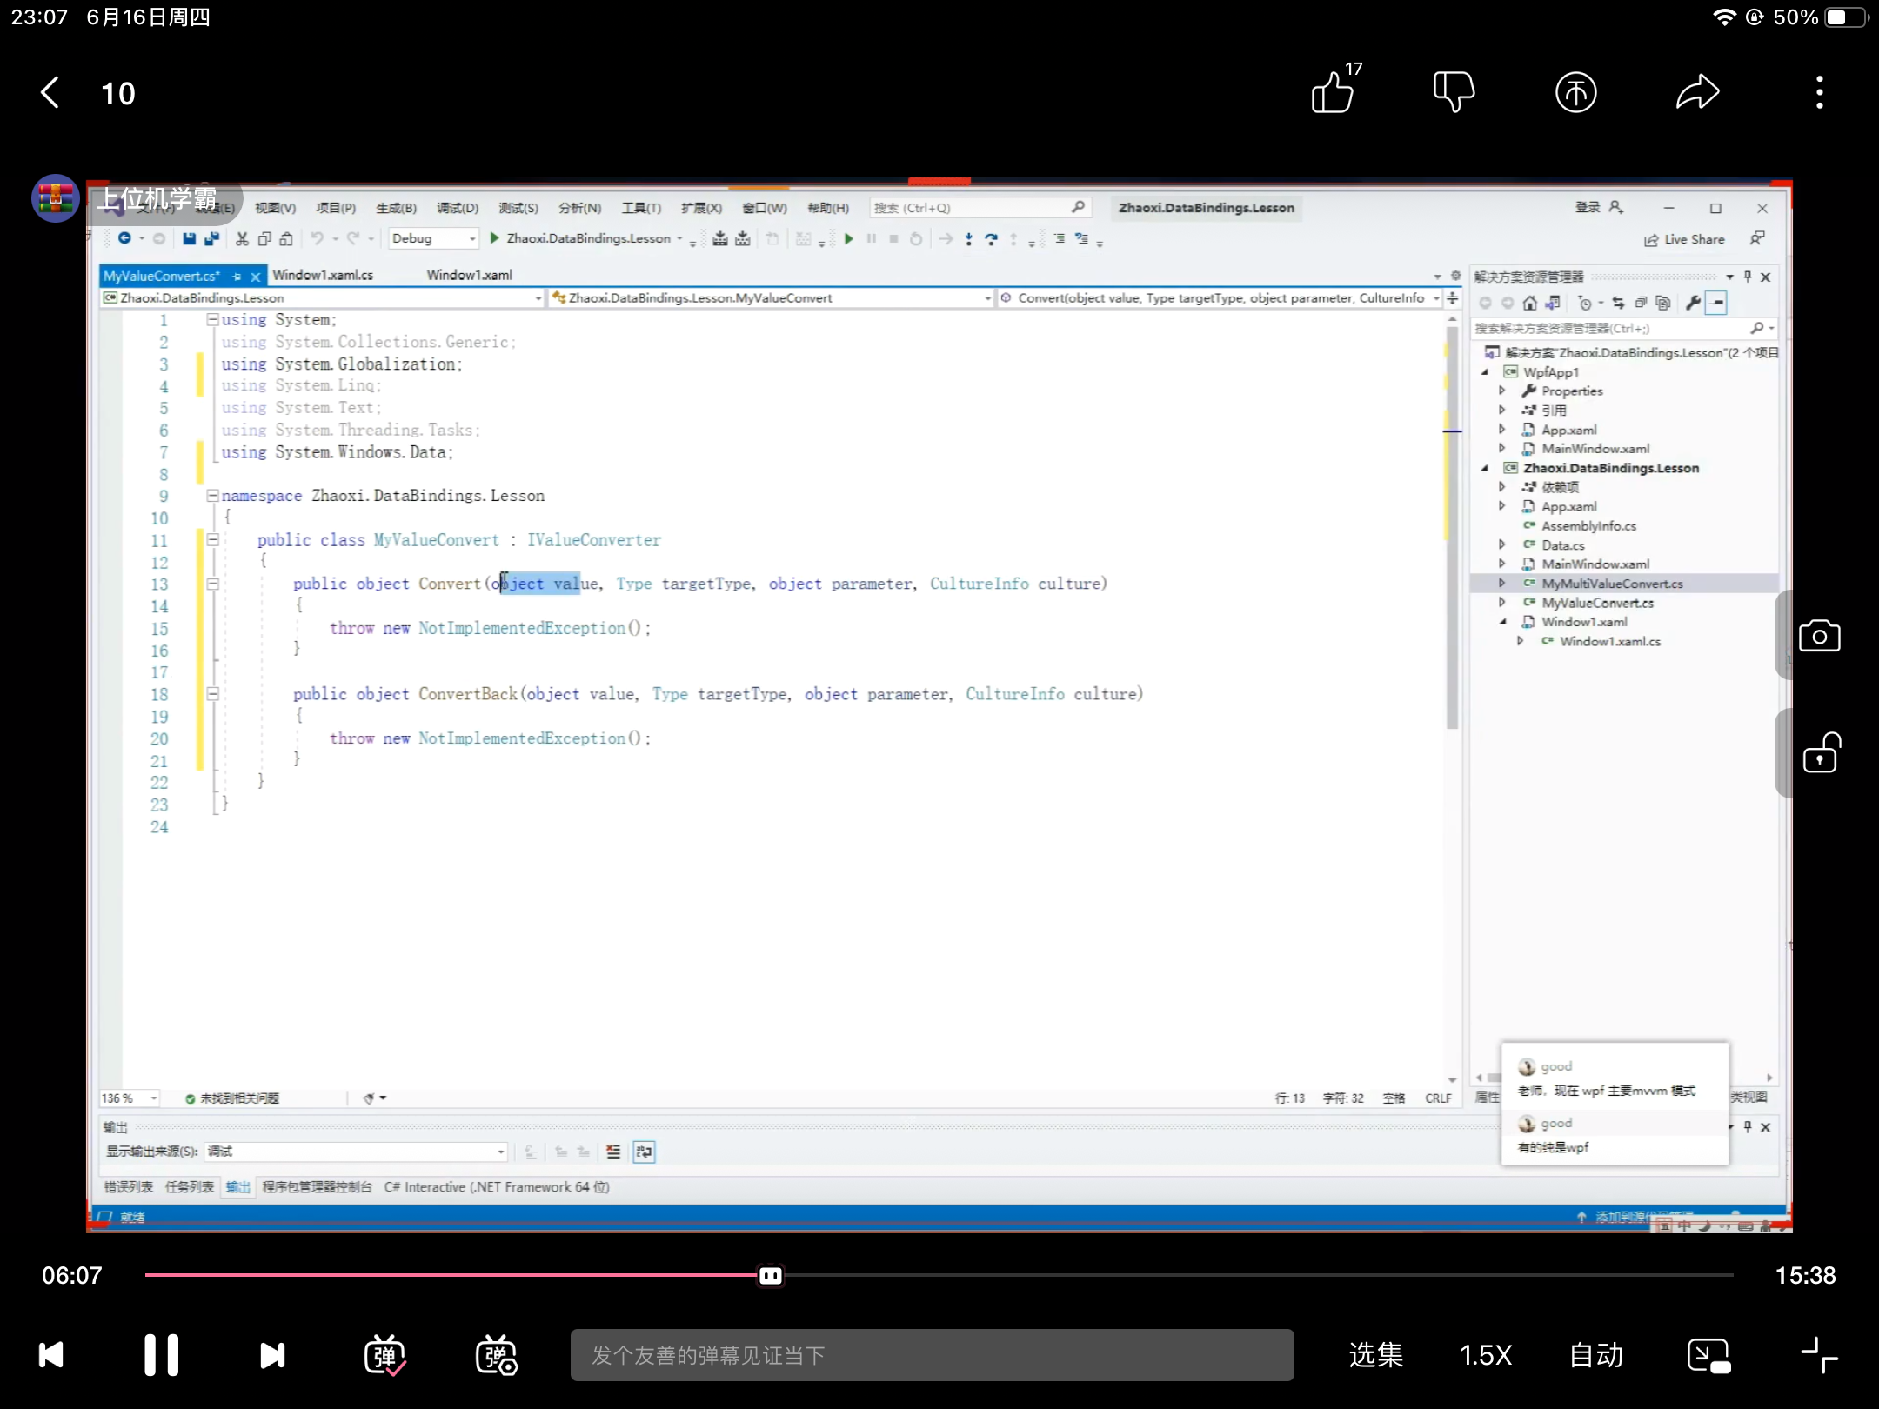Take a screenshot with camera icon
Image resolution: width=1879 pixels, height=1409 pixels.
coord(1819,636)
